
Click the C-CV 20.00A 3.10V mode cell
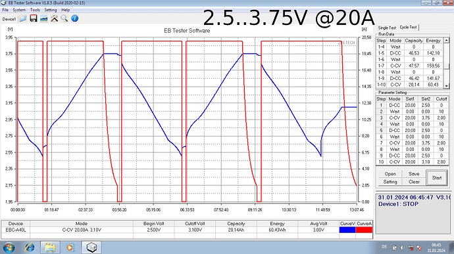(x=82, y=230)
